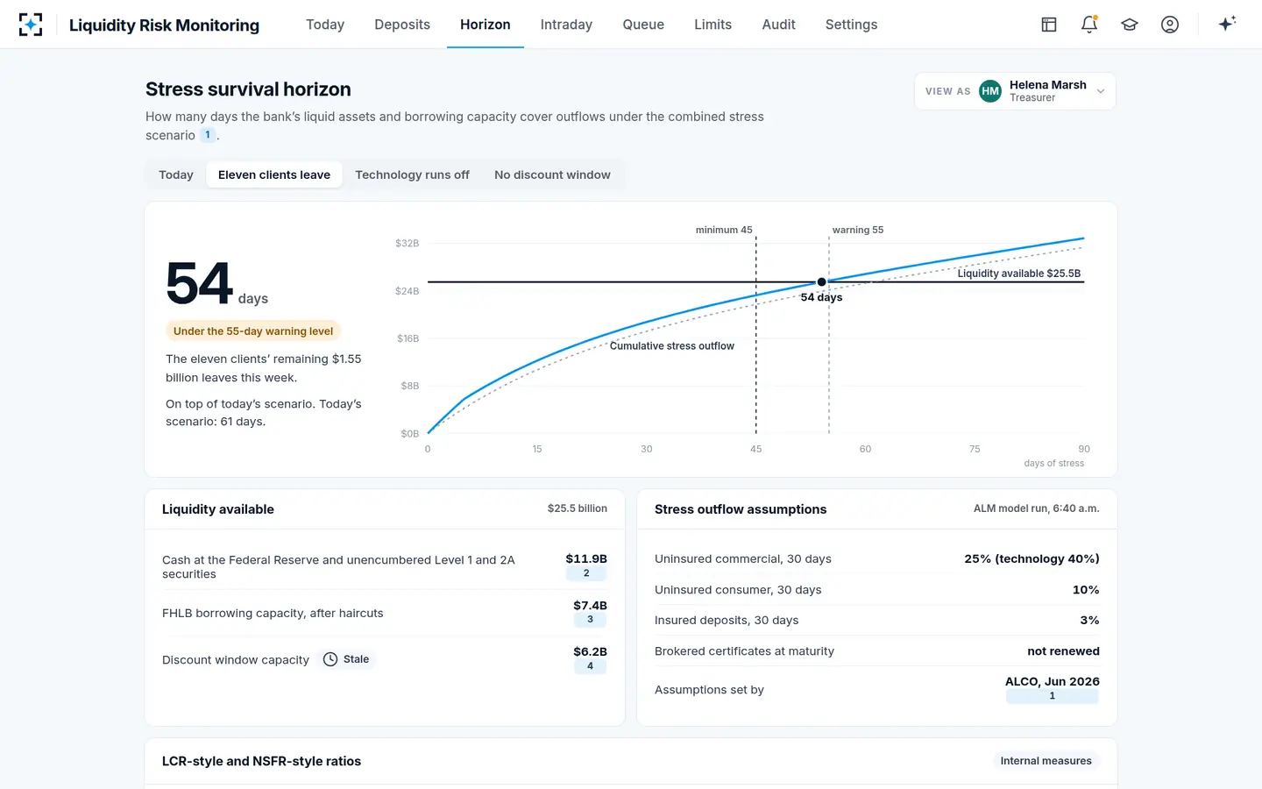Click the HM avatar for Helena Marsh
The width and height of the screenshot is (1262, 789).
pos(990,91)
